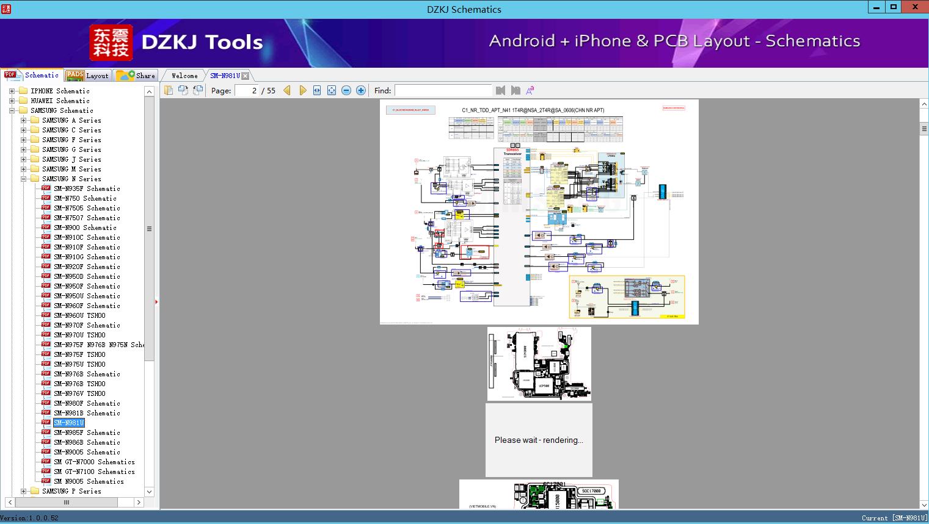Click folder icon of SAMSUNG P Series
This screenshot has width=929, height=524.
[35, 491]
